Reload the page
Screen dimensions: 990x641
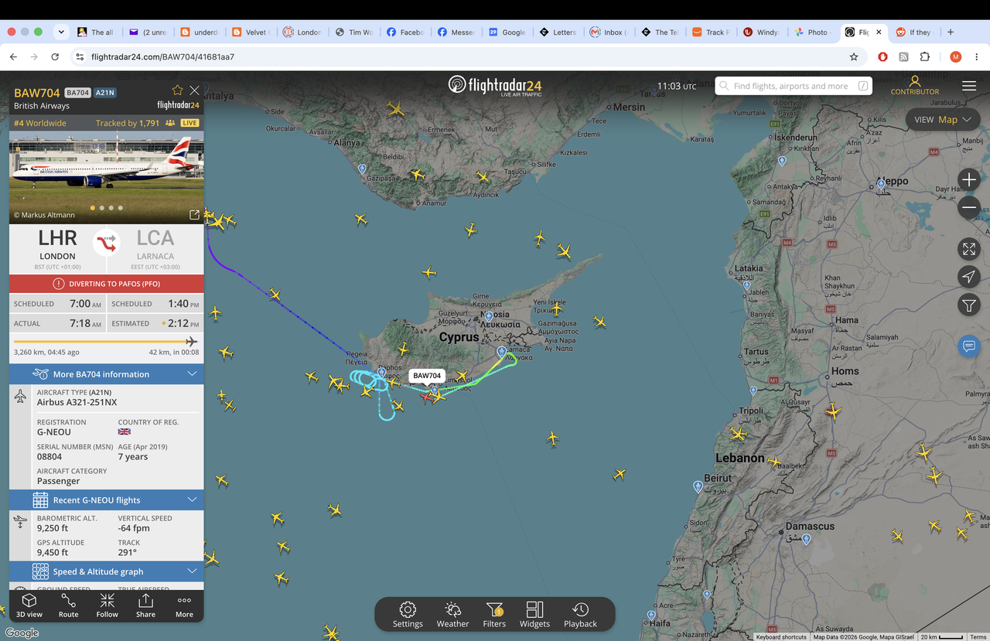click(55, 56)
